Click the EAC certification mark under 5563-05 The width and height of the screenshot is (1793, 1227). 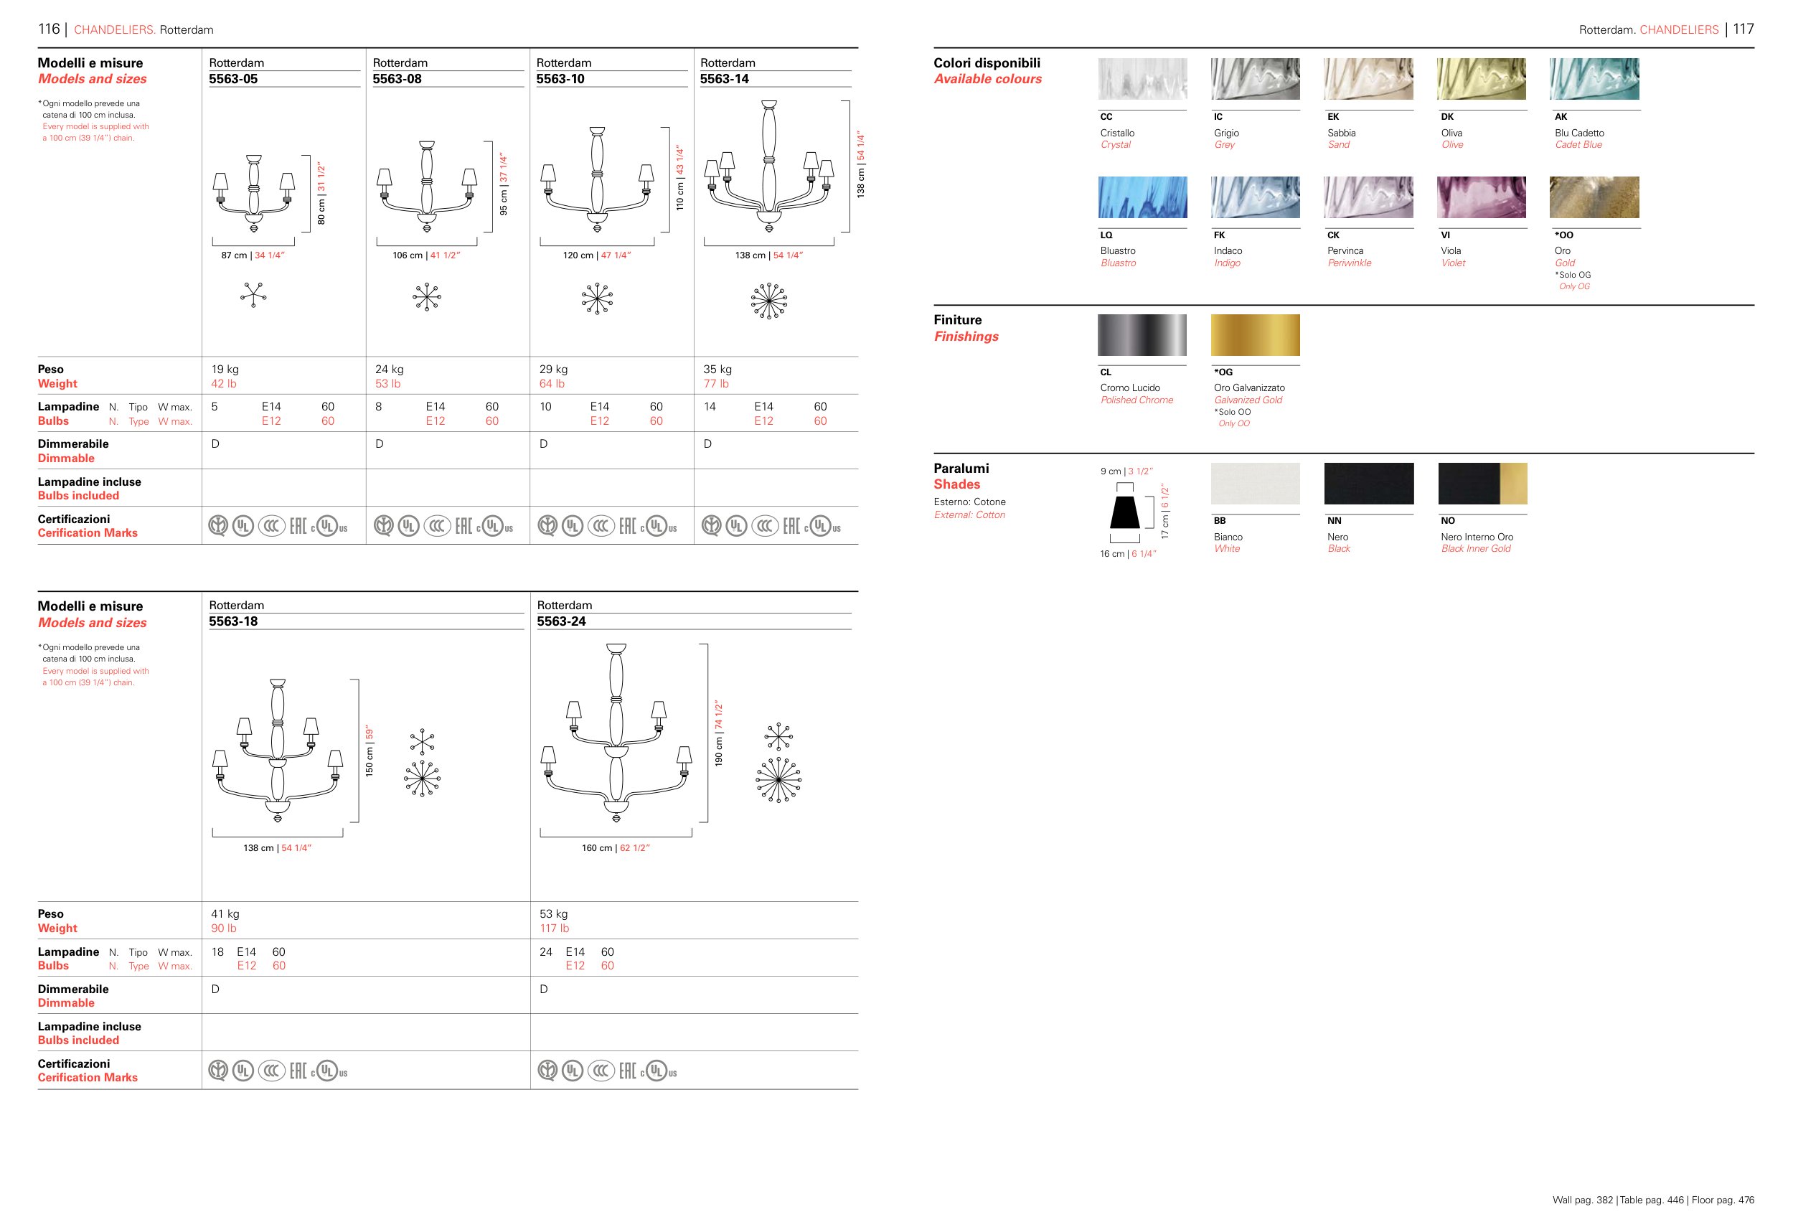coord(298,526)
